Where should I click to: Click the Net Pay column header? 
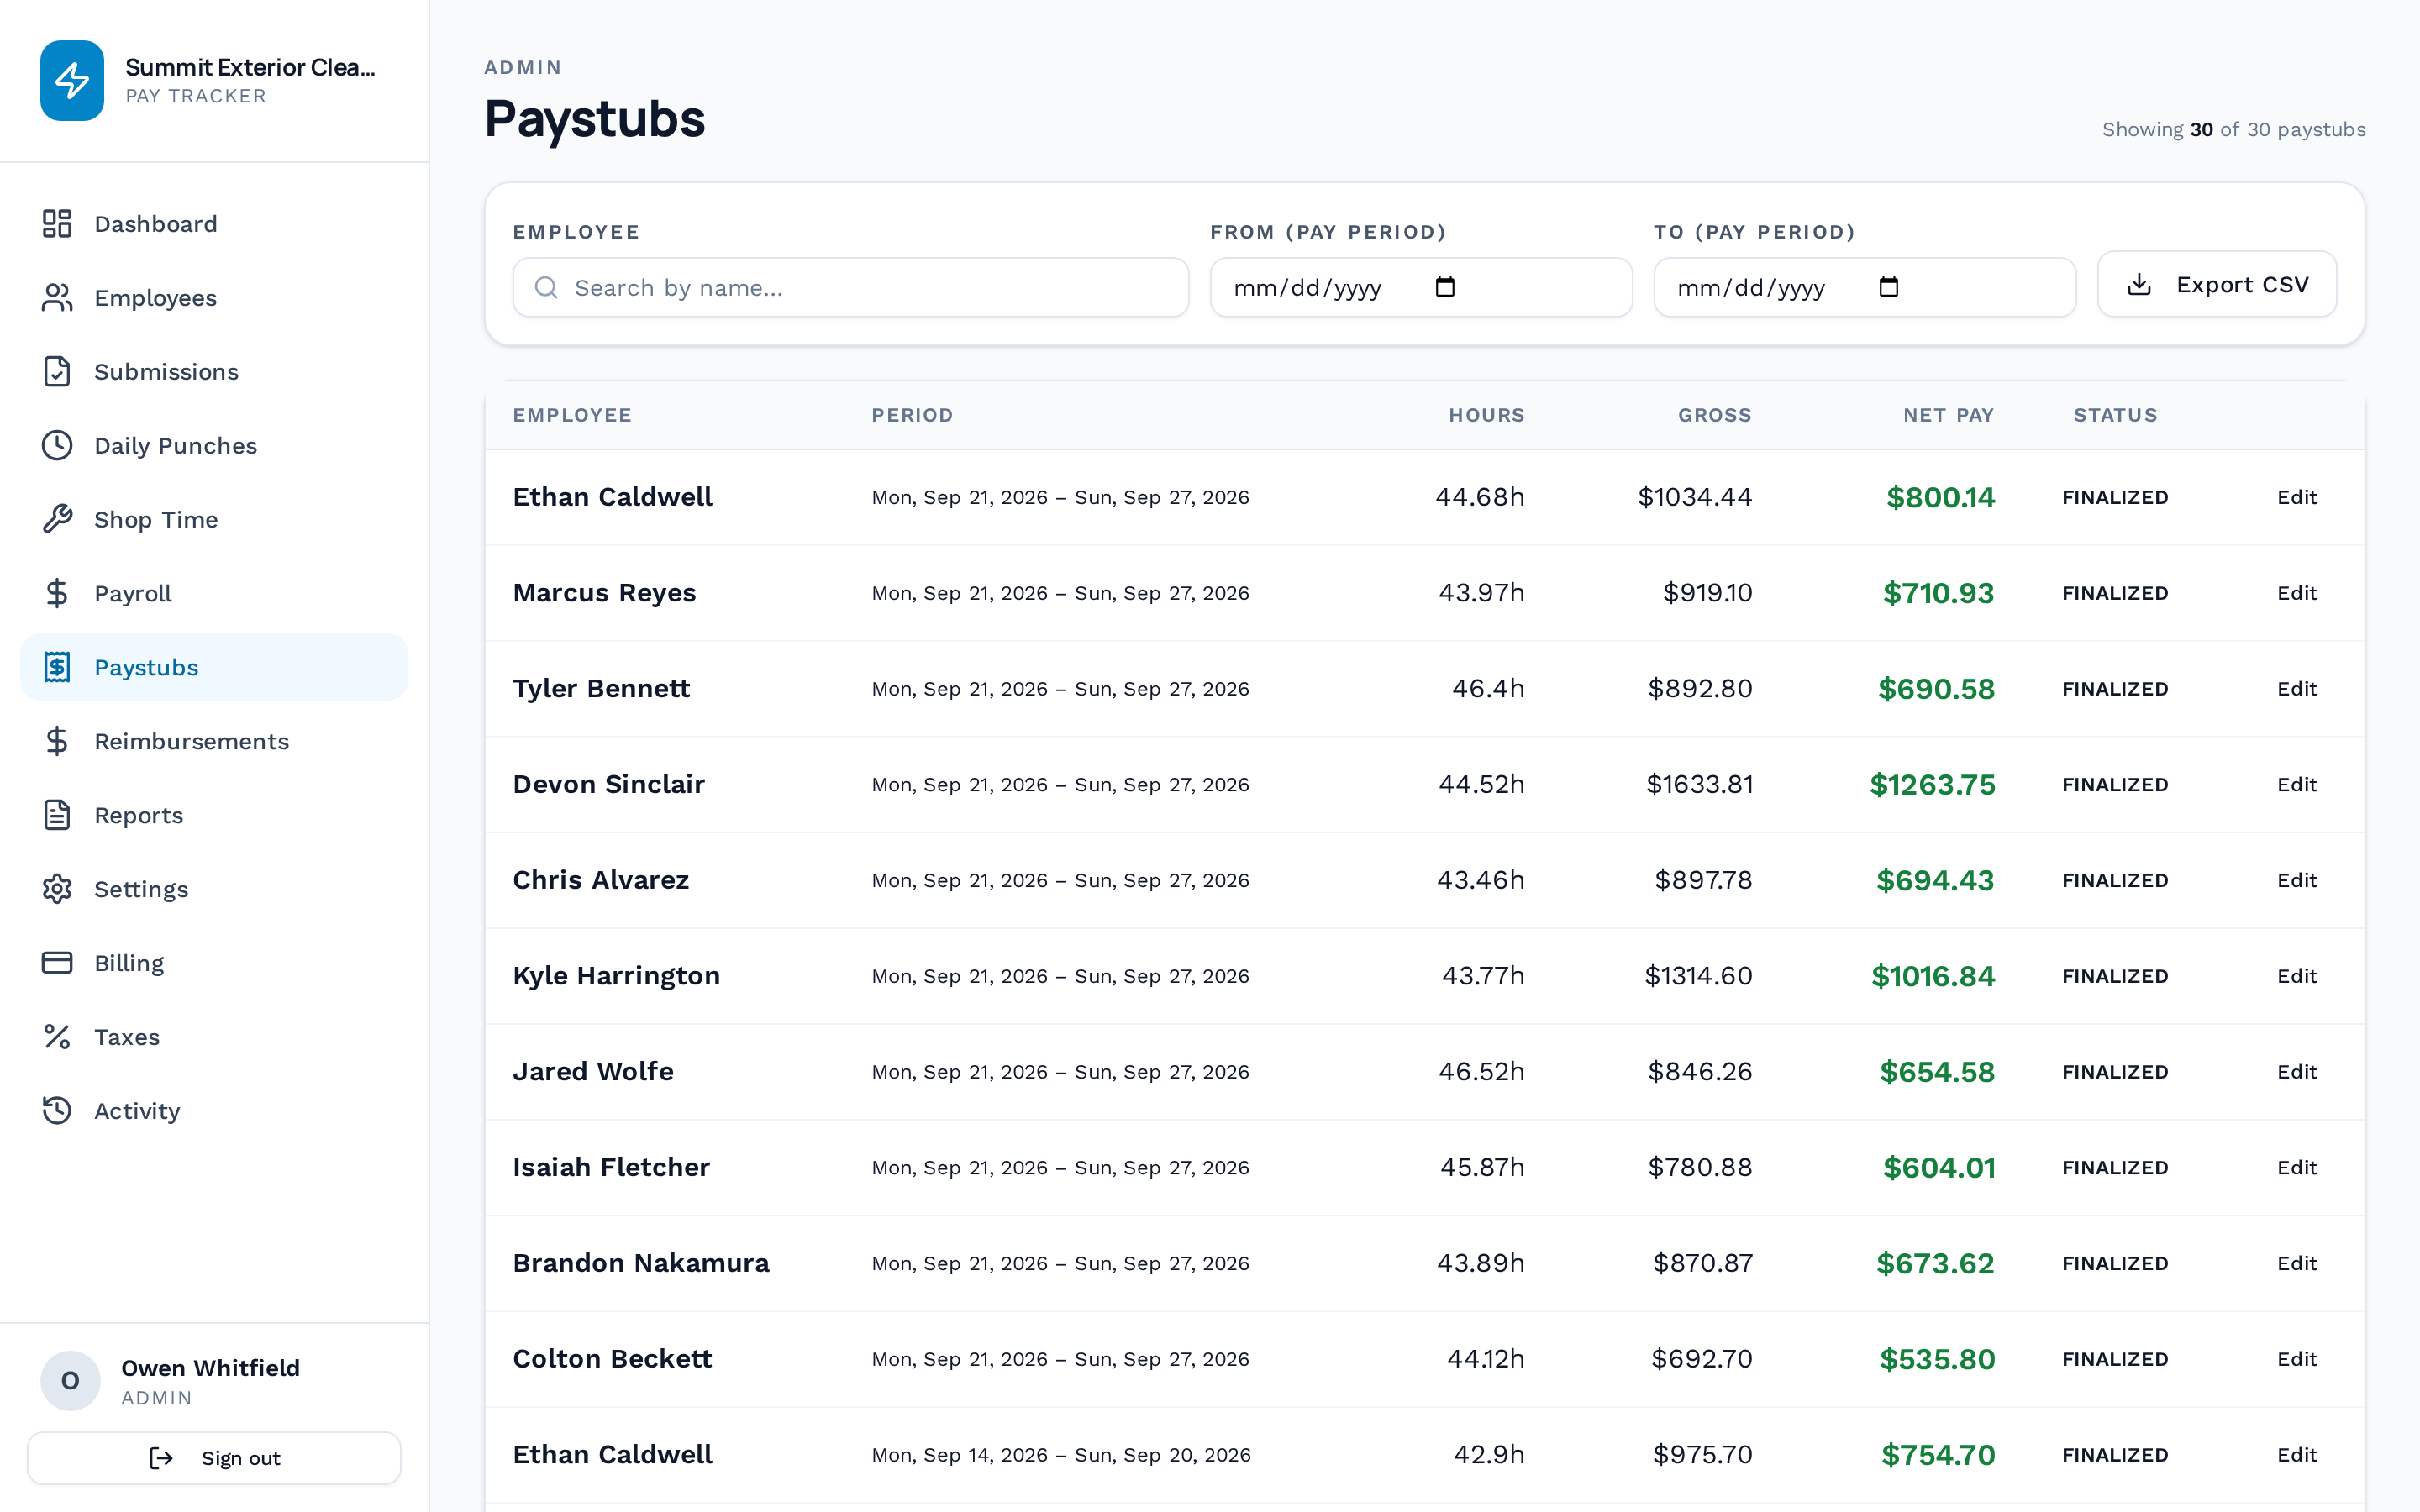pyautogui.click(x=1948, y=415)
